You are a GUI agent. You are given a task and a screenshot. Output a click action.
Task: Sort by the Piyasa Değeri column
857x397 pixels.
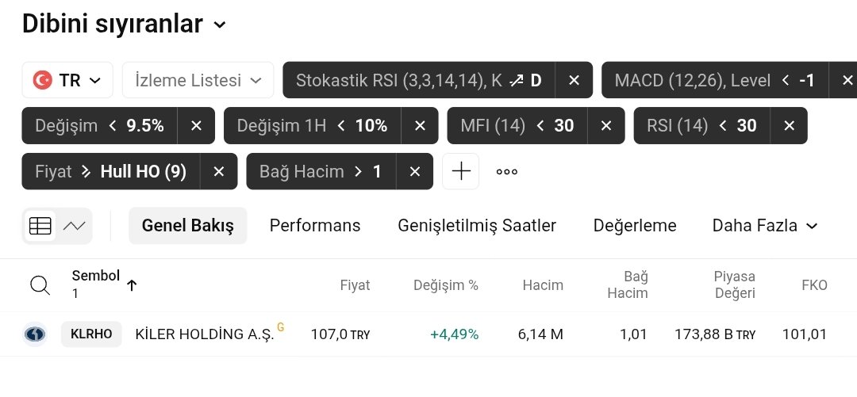click(734, 284)
